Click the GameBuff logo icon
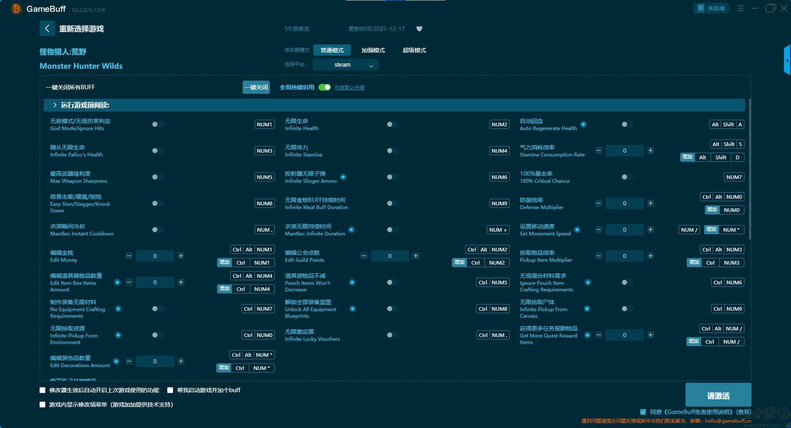 (16, 9)
